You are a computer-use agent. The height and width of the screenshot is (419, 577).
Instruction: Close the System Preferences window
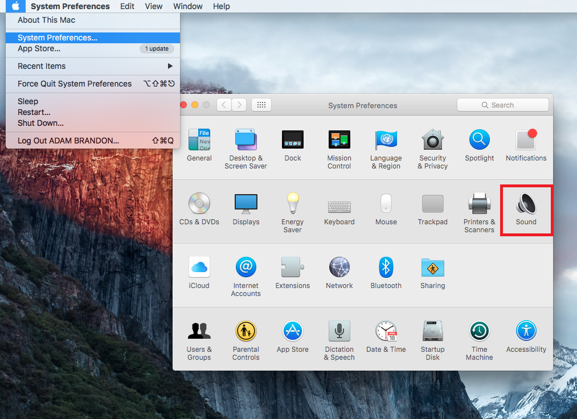(183, 105)
